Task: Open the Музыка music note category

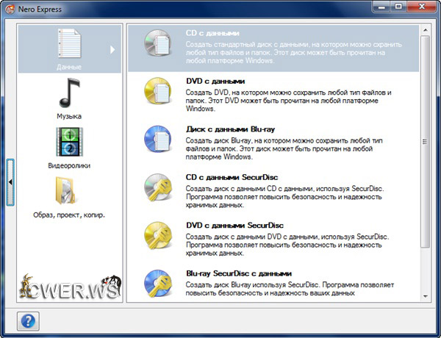Action: point(69,93)
